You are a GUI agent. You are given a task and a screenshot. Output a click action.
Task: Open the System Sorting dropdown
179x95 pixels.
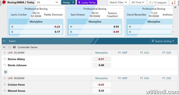coord(163,41)
